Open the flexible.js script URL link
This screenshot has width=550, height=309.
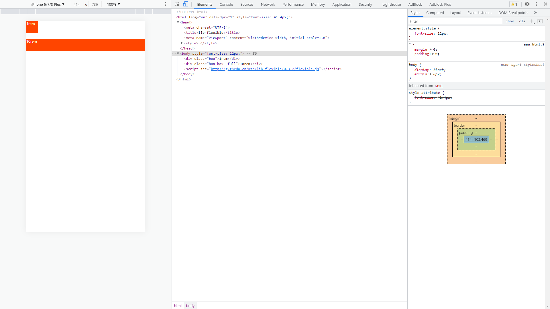[265, 69]
